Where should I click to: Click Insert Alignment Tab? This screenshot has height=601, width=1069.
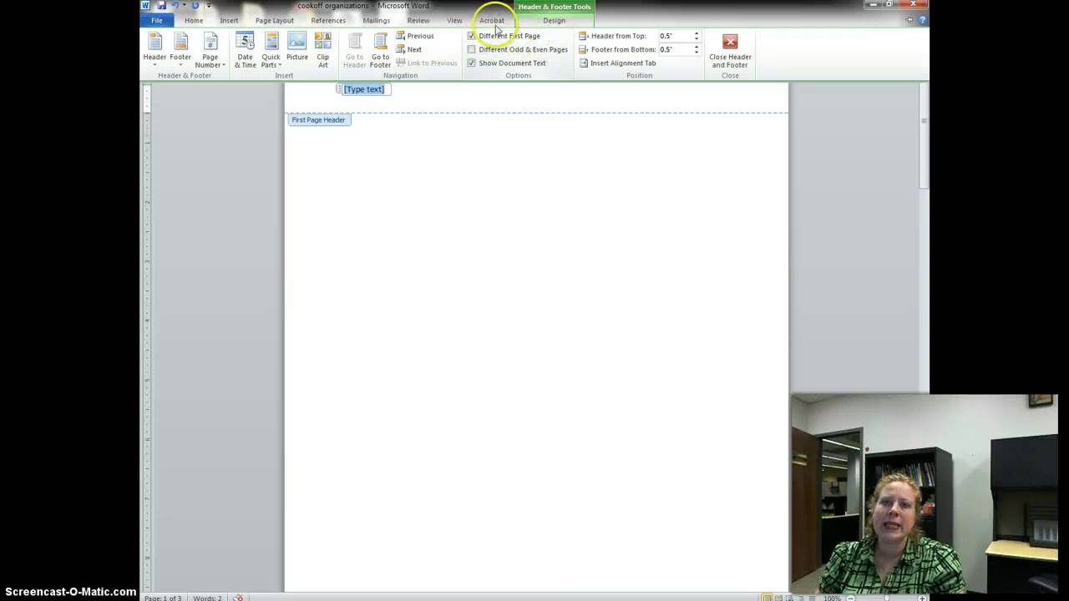617,63
